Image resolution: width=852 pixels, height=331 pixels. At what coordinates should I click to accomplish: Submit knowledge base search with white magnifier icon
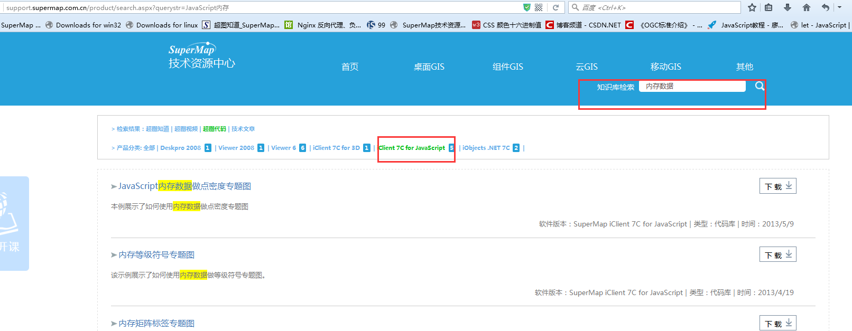click(760, 86)
